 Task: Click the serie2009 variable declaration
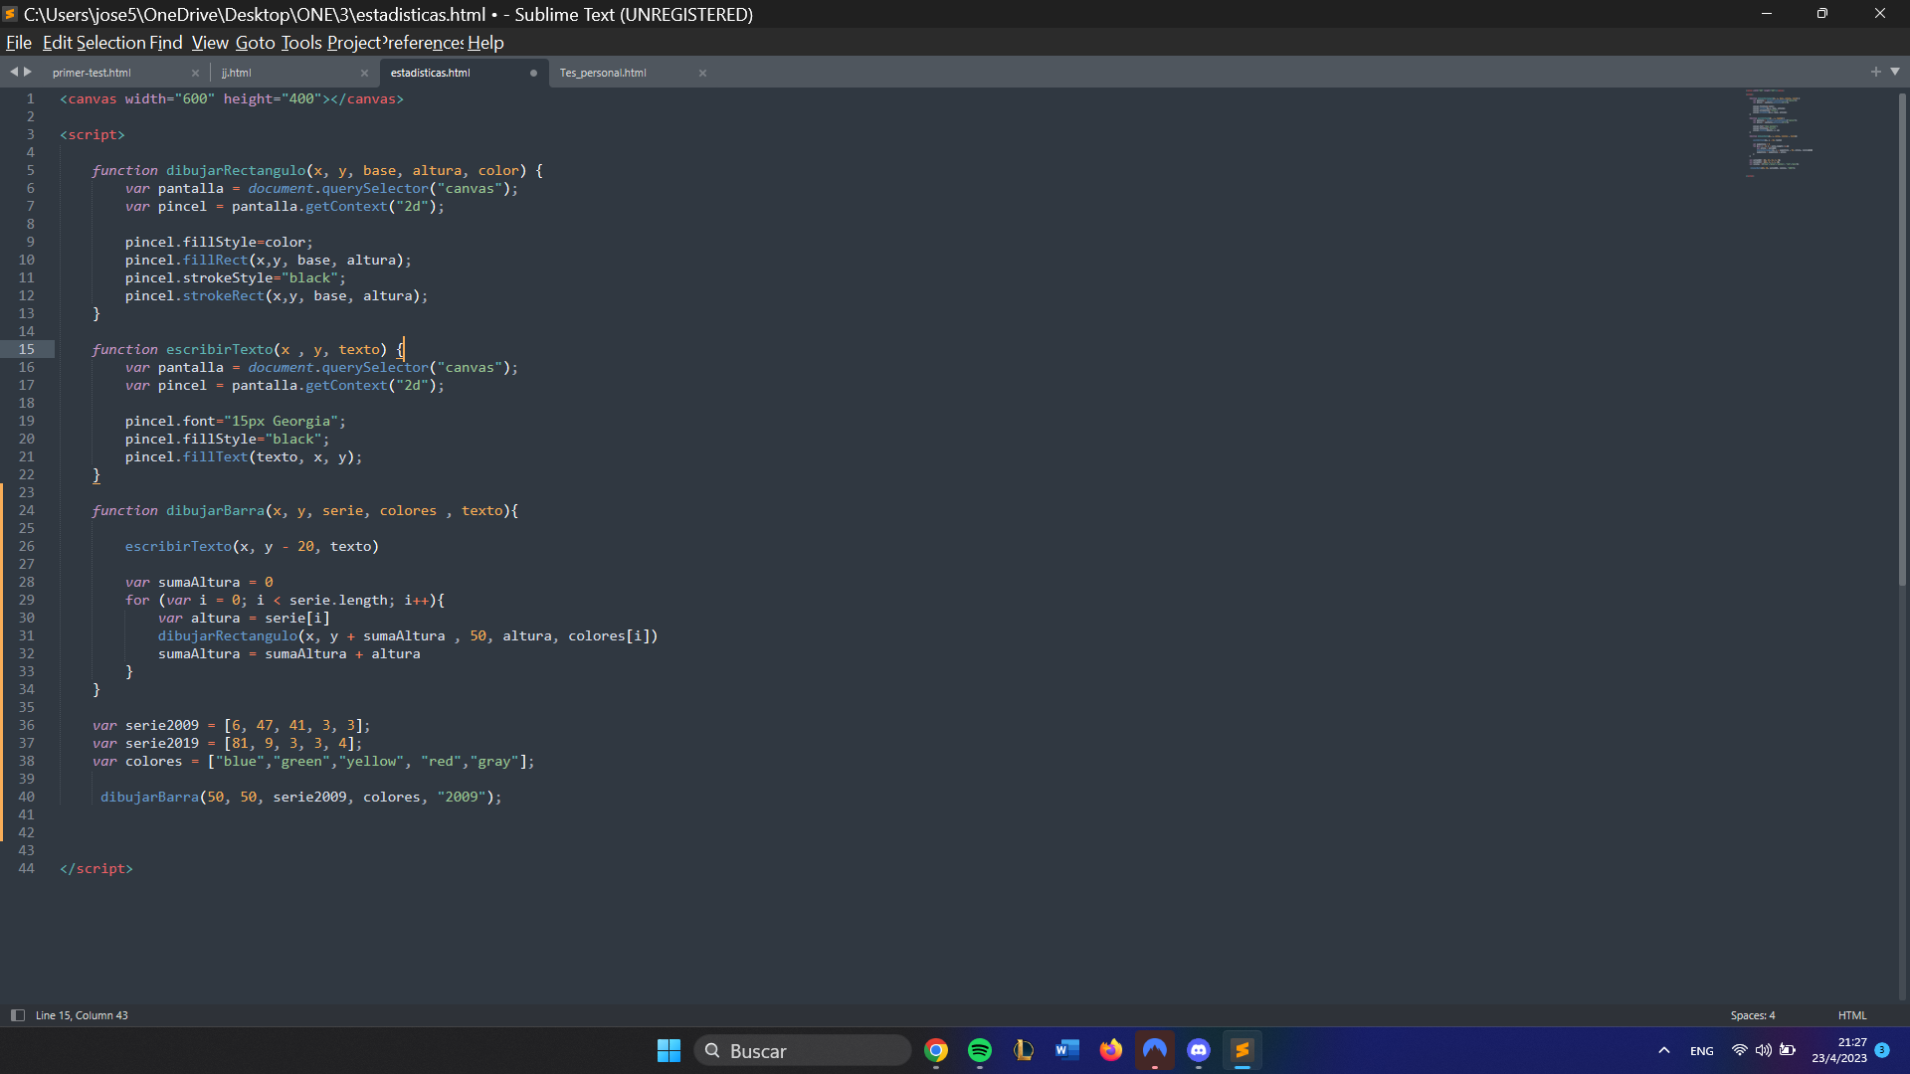161,725
